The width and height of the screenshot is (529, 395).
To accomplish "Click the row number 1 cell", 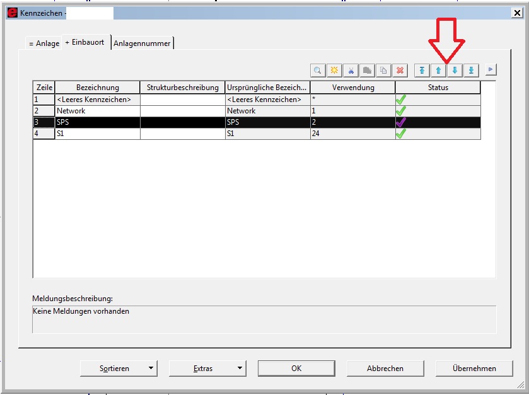I will pos(44,100).
